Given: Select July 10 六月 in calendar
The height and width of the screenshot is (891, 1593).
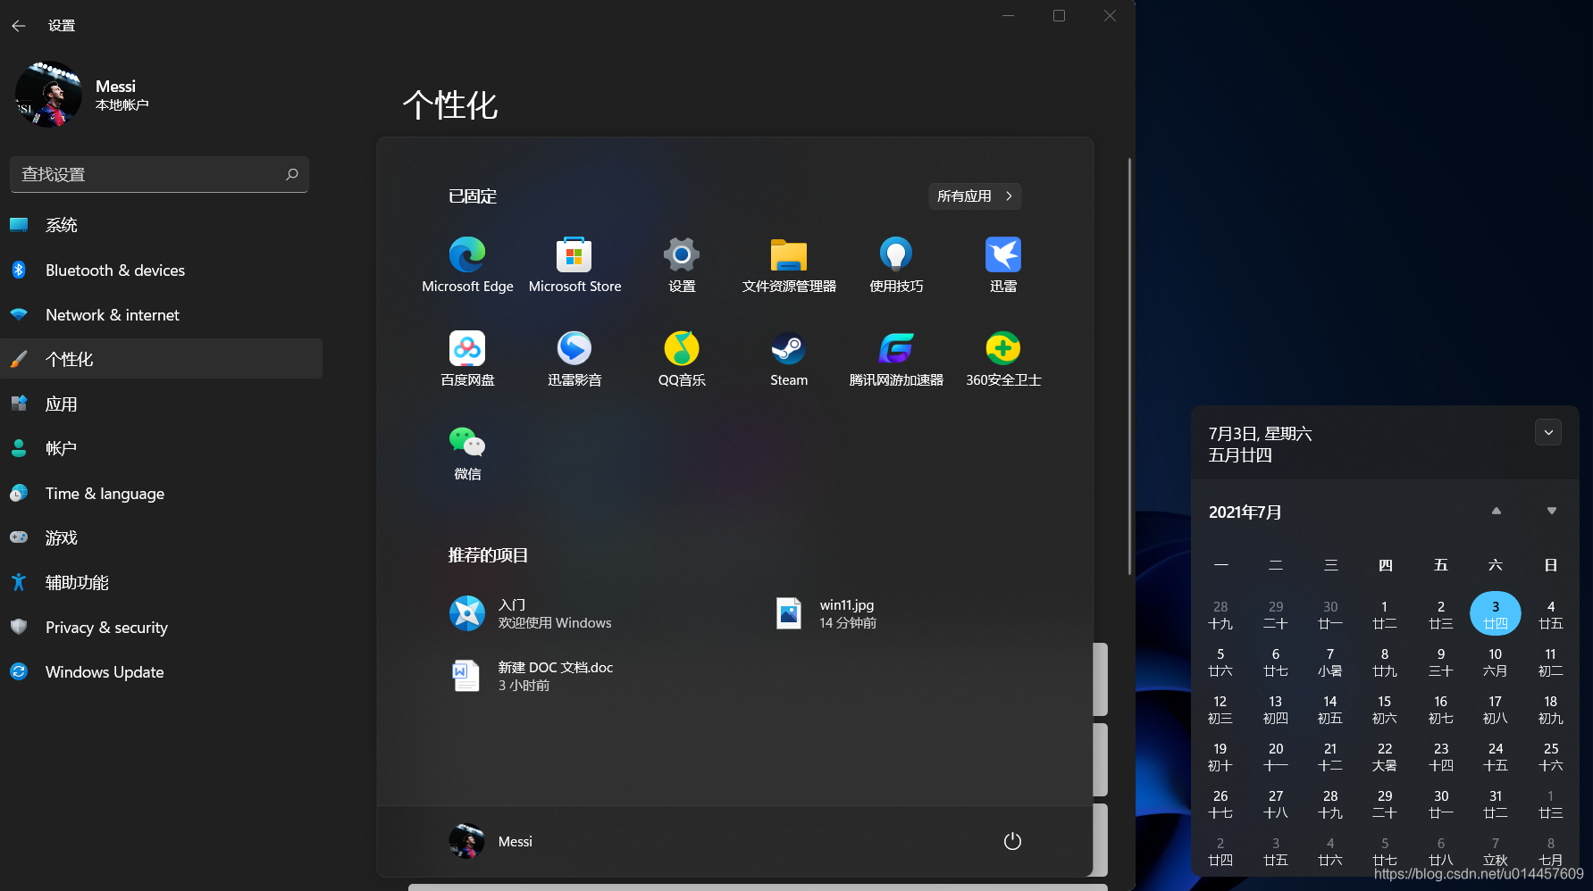Looking at the screenshot, I should click(1496, 662).
